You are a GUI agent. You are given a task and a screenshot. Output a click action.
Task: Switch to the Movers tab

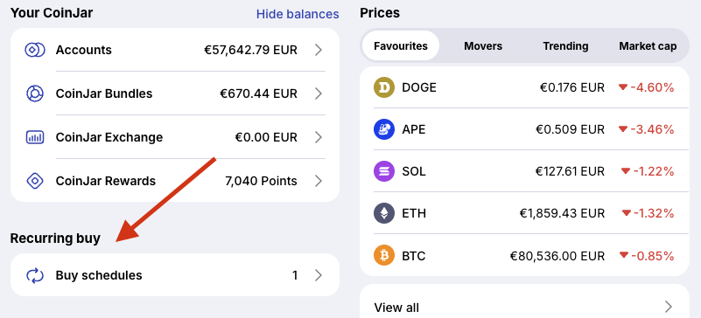tap(483, 46)
